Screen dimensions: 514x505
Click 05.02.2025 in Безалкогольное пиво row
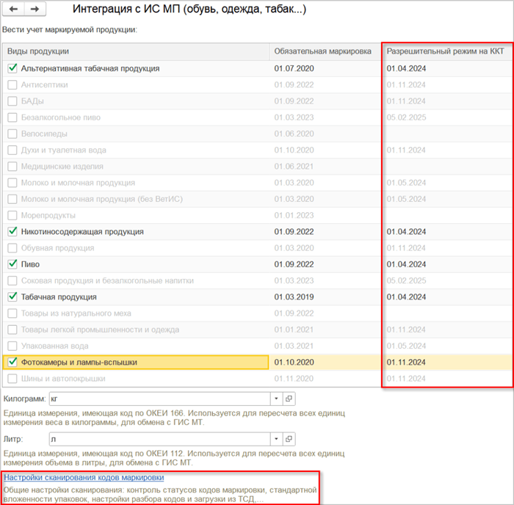point(406,117)
